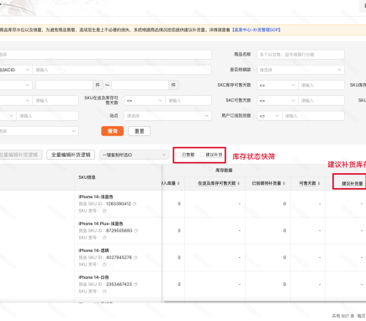Focus the SKC ID text input
Image resolution: width=366 pixels, height=321 pixels.
pos(122,70)
